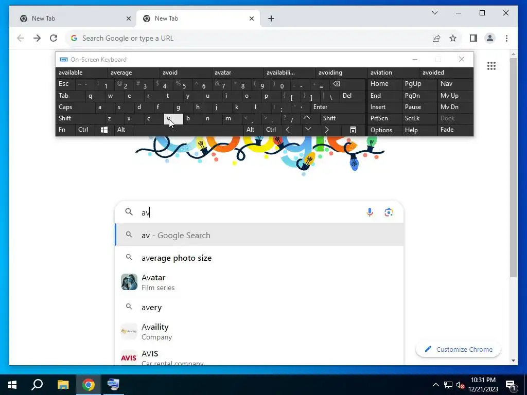Tap the right arrow key on the keyboard
The image size is (527, 395).
pyautogui.click(x=327, y=130)
